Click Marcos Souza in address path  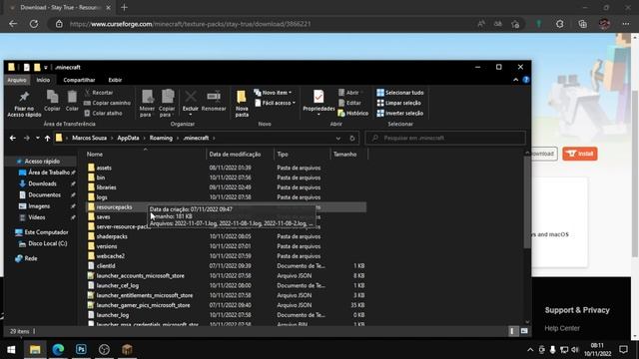pos(89,138)
